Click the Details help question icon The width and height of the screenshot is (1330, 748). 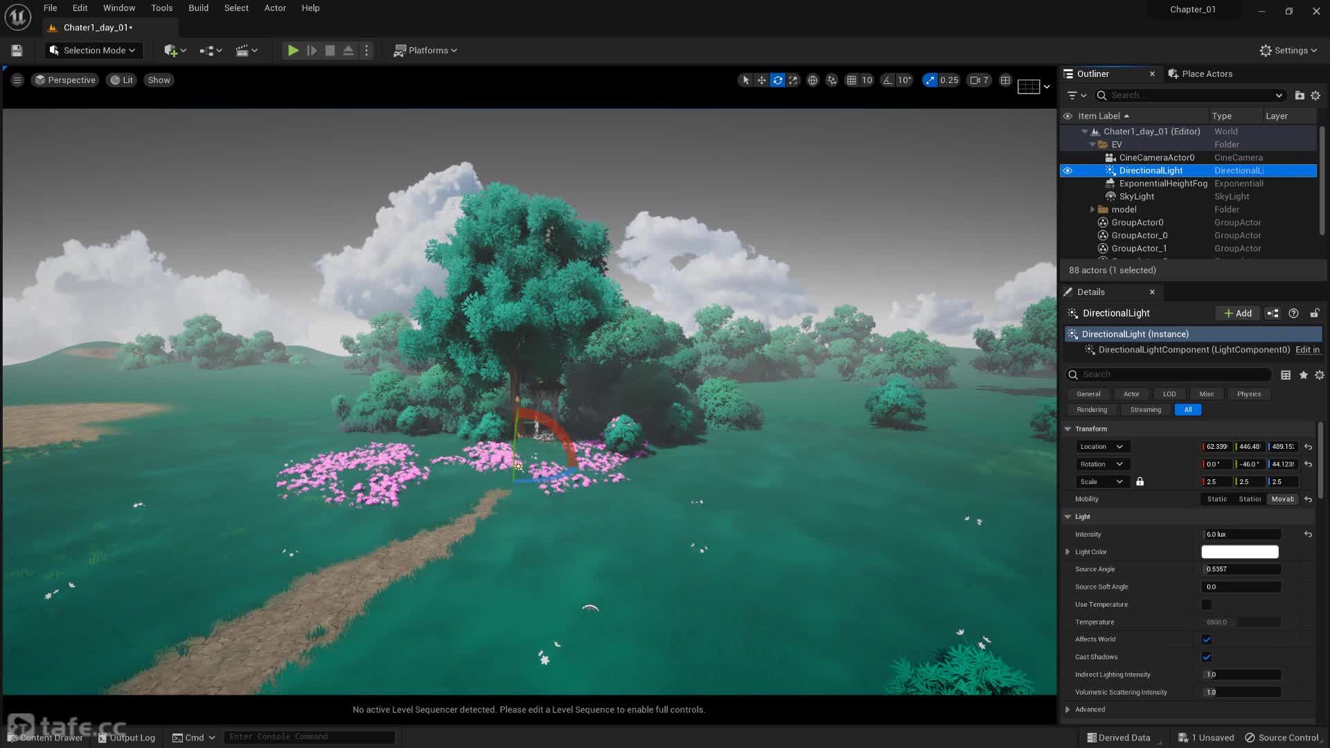1293,314
